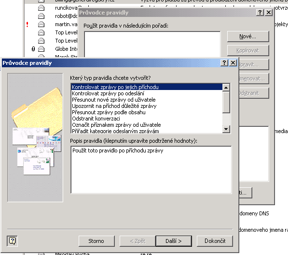Click the 'Nové...' button in background dialog
Screen dimensions: 288x255
click(x=248, y=36)
